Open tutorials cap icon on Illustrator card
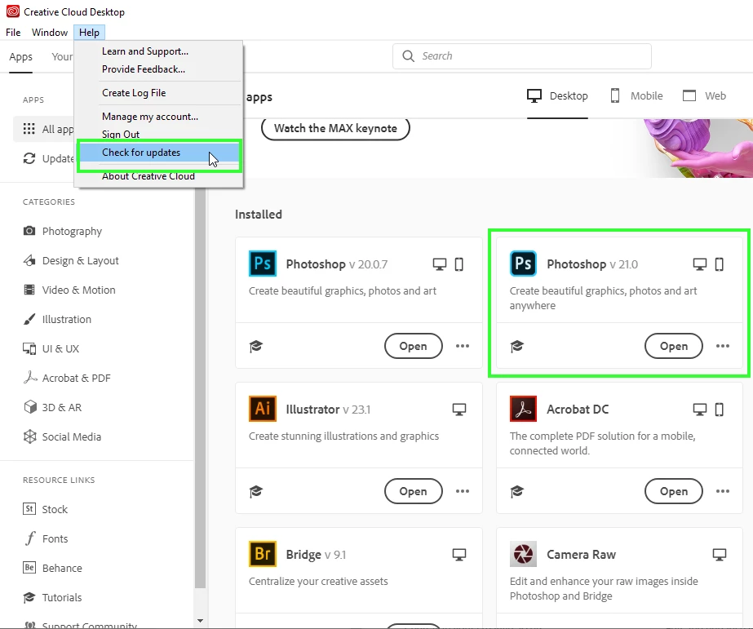The width and height of the screenshot is (753, 629). coord(256,491)
